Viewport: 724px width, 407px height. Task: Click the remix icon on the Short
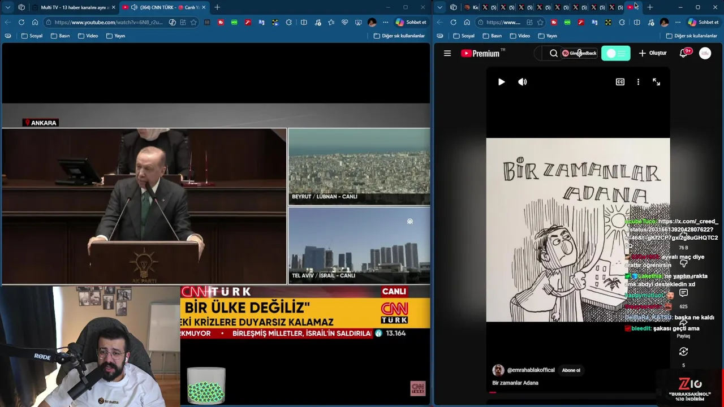click(683, 352)
